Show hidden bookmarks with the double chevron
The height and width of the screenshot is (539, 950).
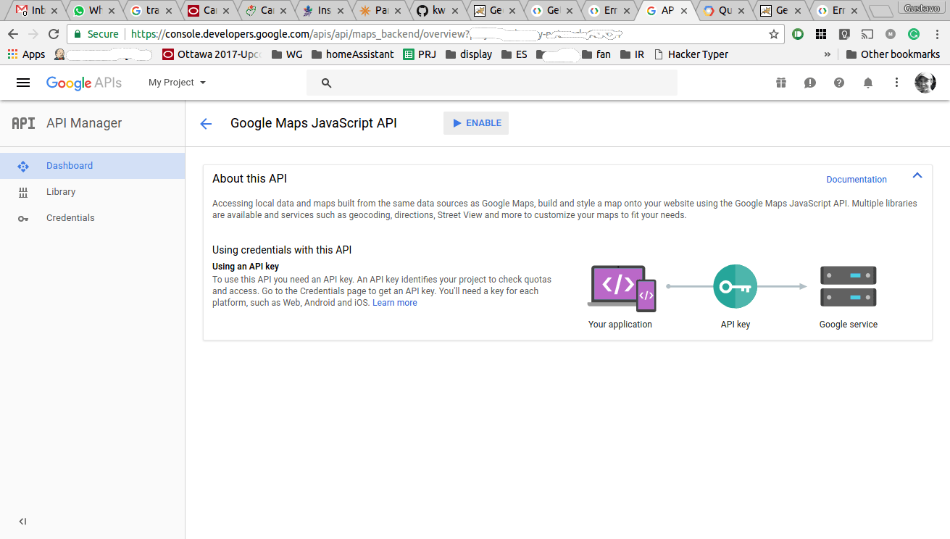click(828, 54)
